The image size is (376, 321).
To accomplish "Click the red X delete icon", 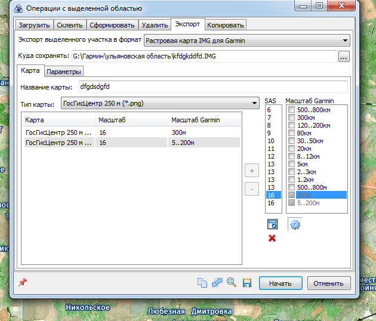I will 272,239.
